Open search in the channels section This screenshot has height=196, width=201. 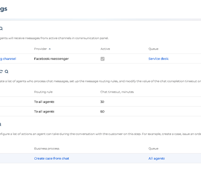pyautogui.click(x=1, y=28)
